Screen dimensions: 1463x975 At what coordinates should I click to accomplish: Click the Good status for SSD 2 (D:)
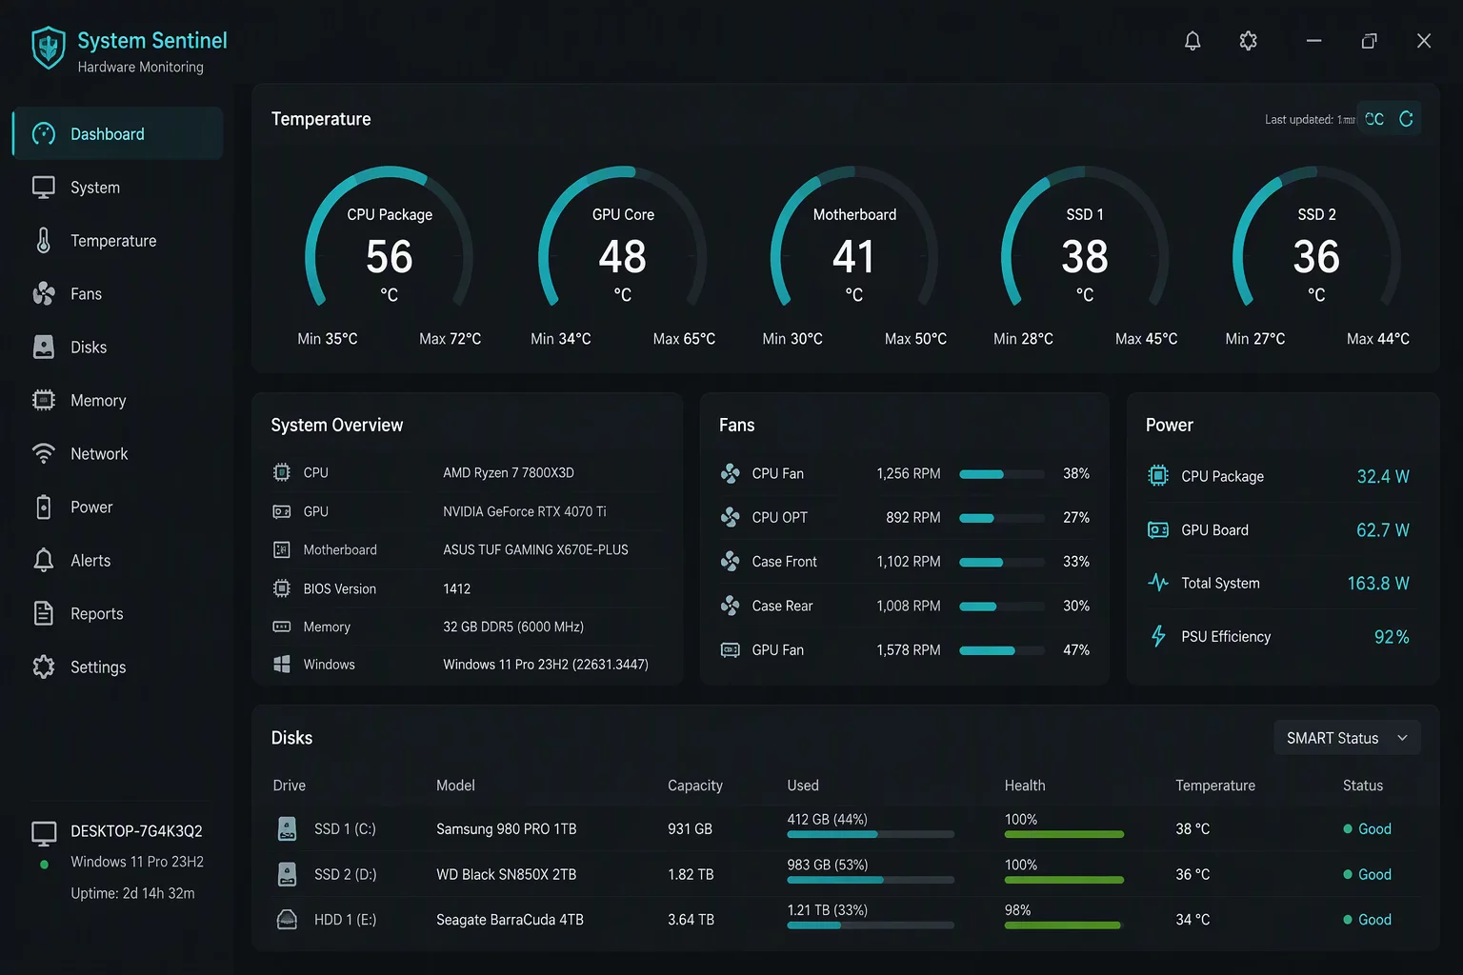pos(1367,874)
